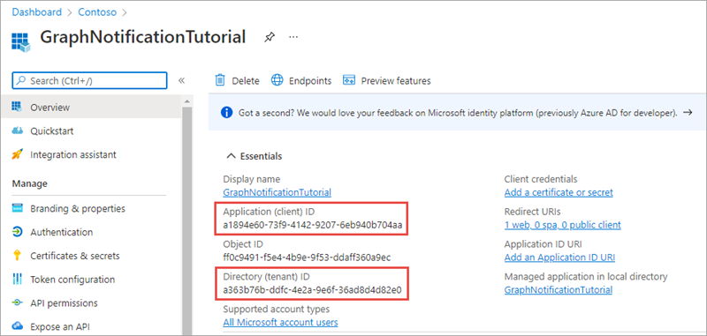Click the Endpoints globe icon

tap(277, 80)
